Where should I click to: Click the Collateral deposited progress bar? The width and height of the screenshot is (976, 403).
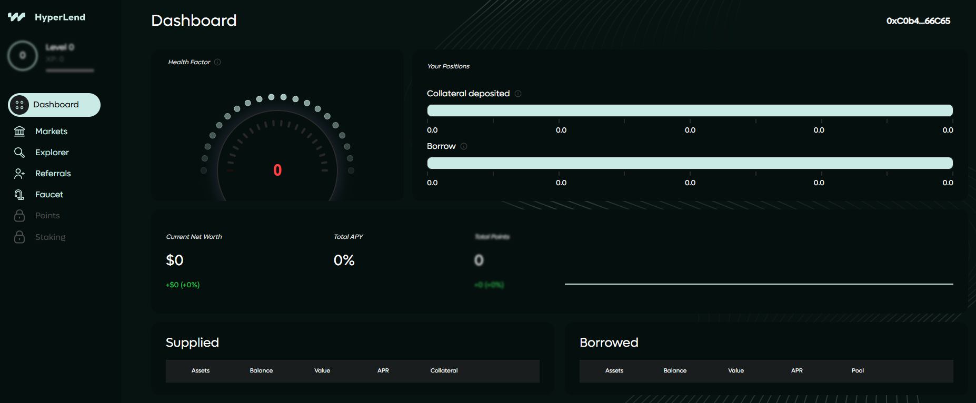690,110
